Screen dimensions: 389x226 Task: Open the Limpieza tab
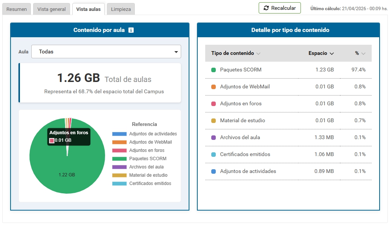tap(121, 9)
